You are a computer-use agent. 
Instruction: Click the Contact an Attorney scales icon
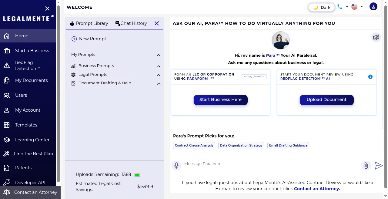(x=7, y=192)
